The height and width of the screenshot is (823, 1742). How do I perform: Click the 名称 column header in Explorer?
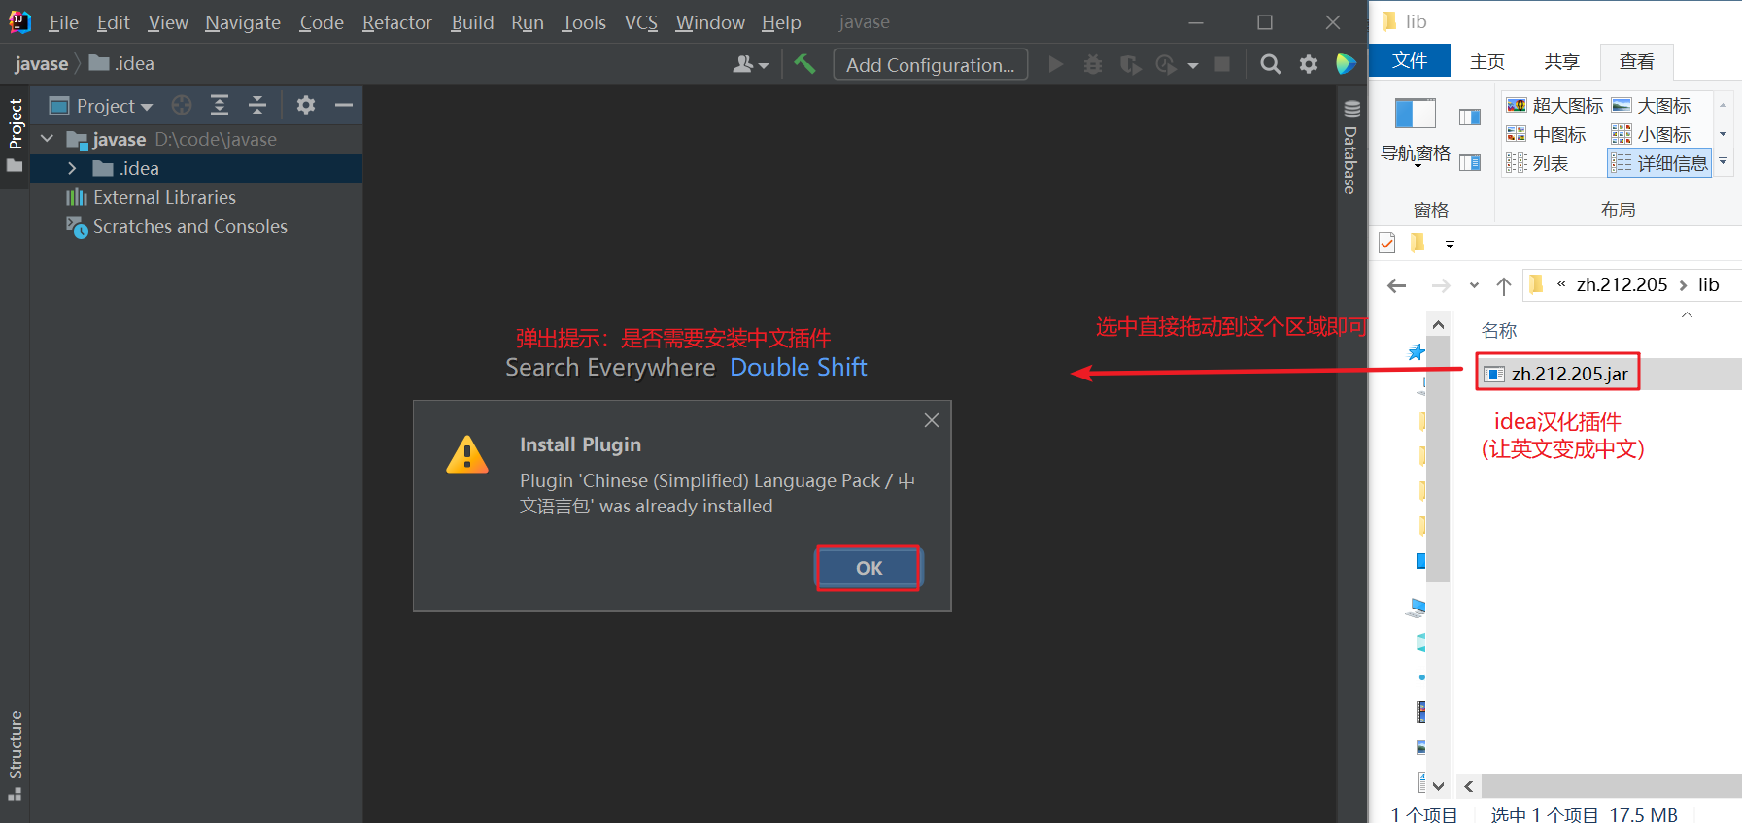(x=1498, y=330)
